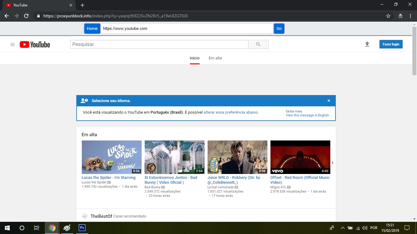Open the Windows Start menu
The width and height of the screenshot is (417, 234).
tap(7, 228)
